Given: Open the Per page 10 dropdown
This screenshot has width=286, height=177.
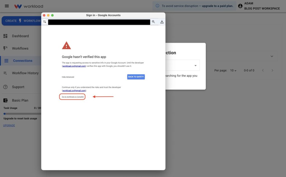Looking at the screenshot, I should tap(233, 70).
